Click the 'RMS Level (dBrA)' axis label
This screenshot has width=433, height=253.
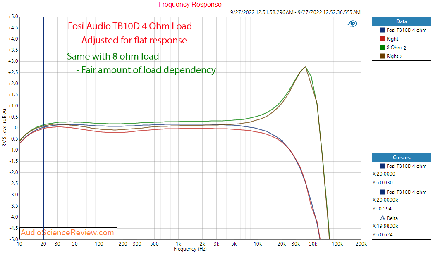(5, 128)
